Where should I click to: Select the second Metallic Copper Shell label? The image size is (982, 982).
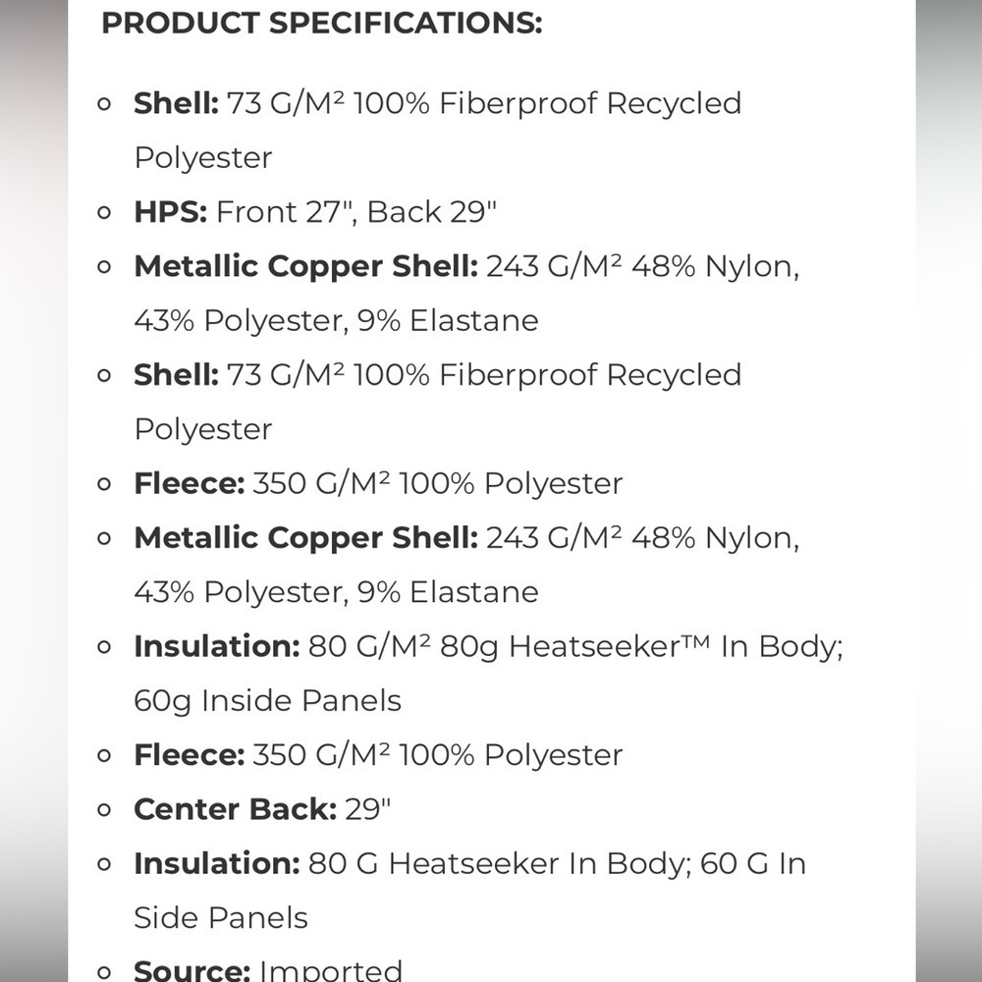(x=306, y=538)
